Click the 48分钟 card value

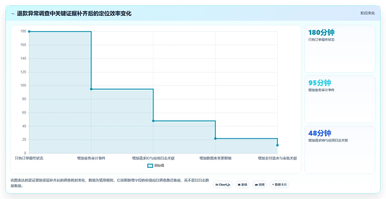coord(320,133)
